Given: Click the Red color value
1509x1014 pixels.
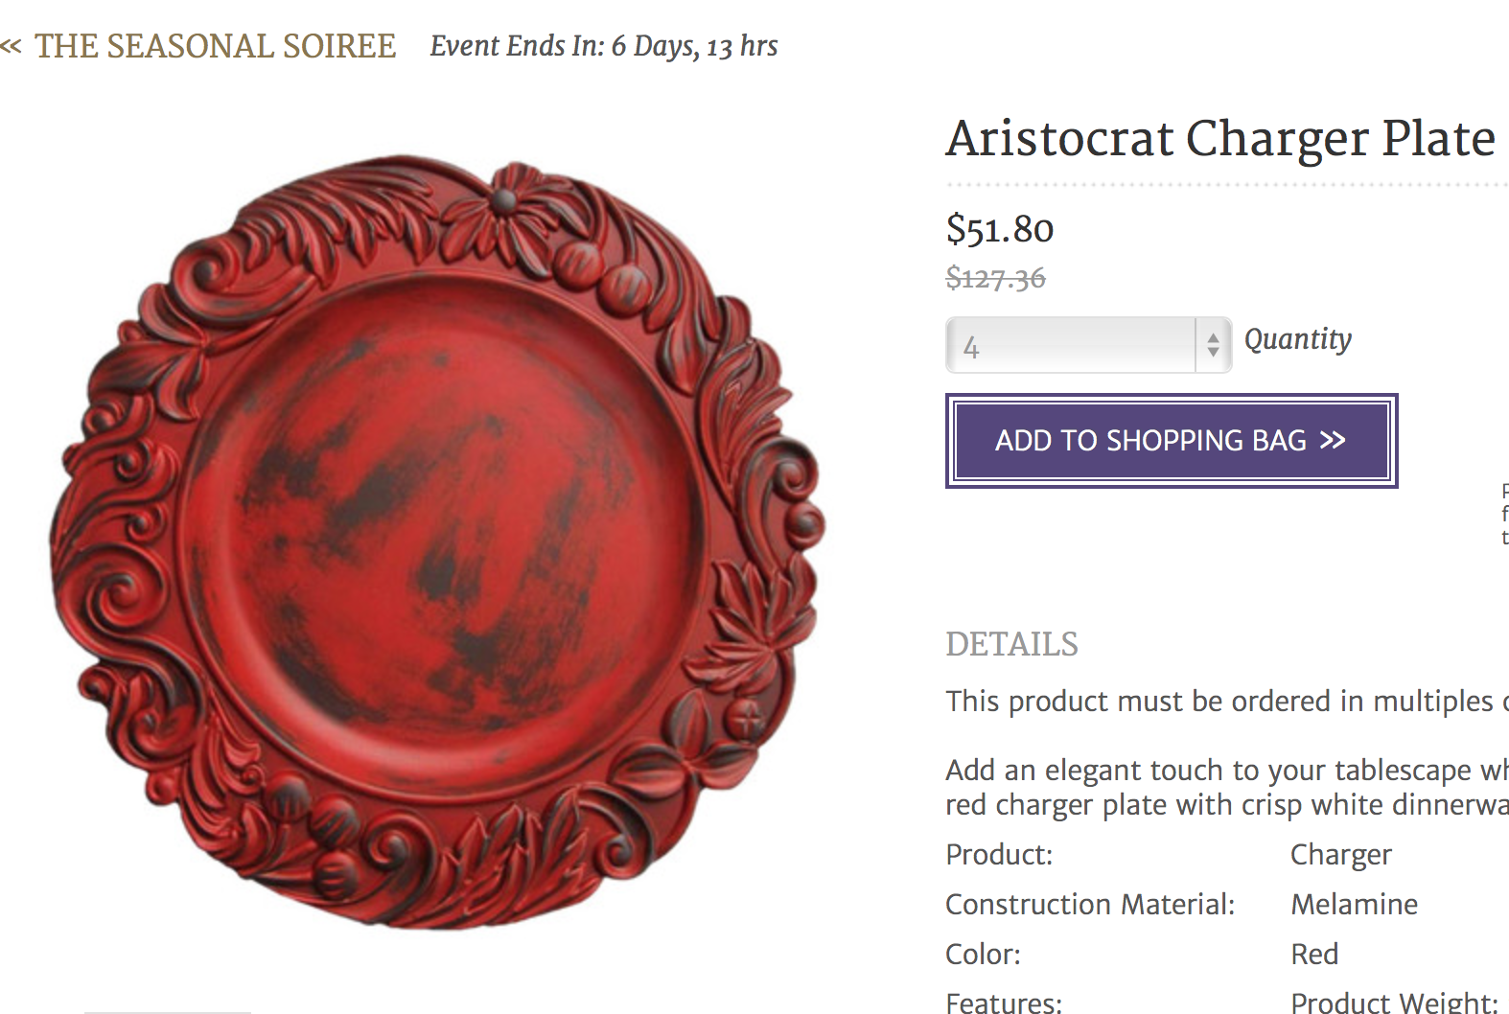Looking at the screenshot, I should [1314, 954].
